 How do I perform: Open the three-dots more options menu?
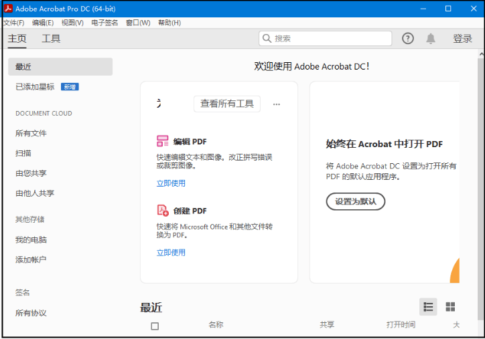tap(277, 104)
